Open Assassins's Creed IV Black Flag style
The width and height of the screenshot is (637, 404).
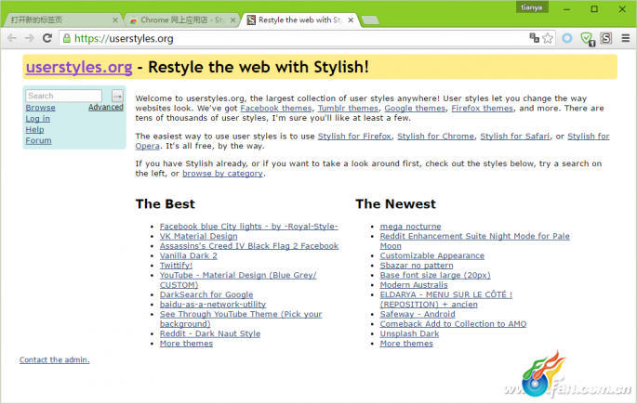point(249,246)
